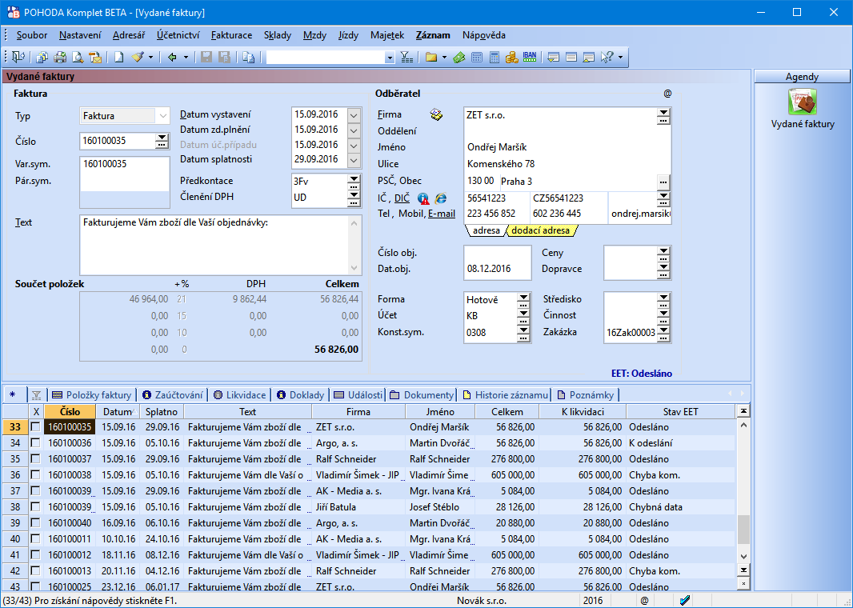Click the PSČ Obec ellipsis button

[663, 182]
